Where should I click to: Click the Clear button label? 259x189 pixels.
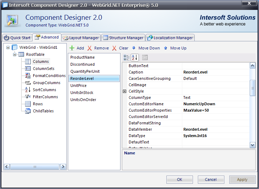pos(124,48)
